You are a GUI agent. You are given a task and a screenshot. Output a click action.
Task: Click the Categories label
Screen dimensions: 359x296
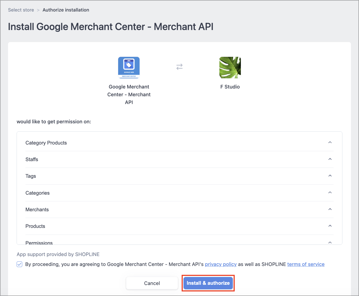pyautogui.click(x=38, y=193)
